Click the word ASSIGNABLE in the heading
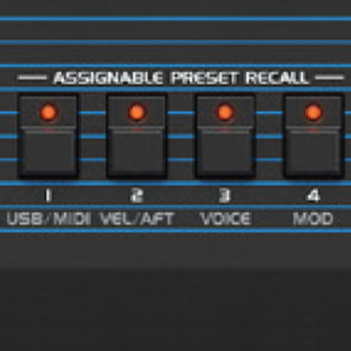The image size is (351, 351). click(x=108, y=78)
